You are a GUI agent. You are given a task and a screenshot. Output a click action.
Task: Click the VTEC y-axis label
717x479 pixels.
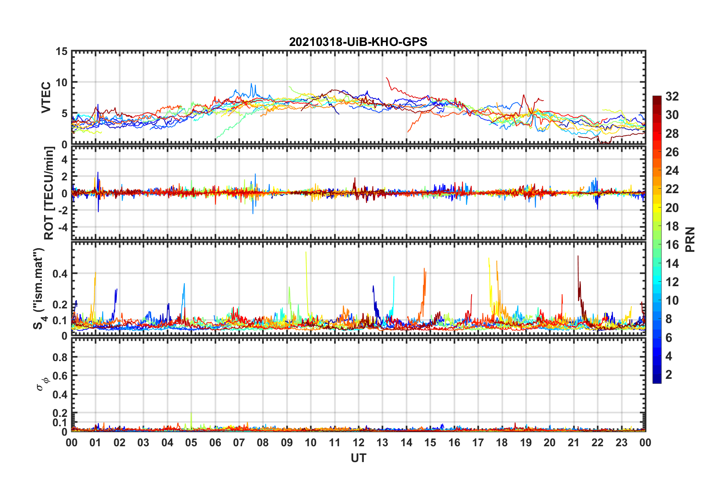tap(46, 98)
